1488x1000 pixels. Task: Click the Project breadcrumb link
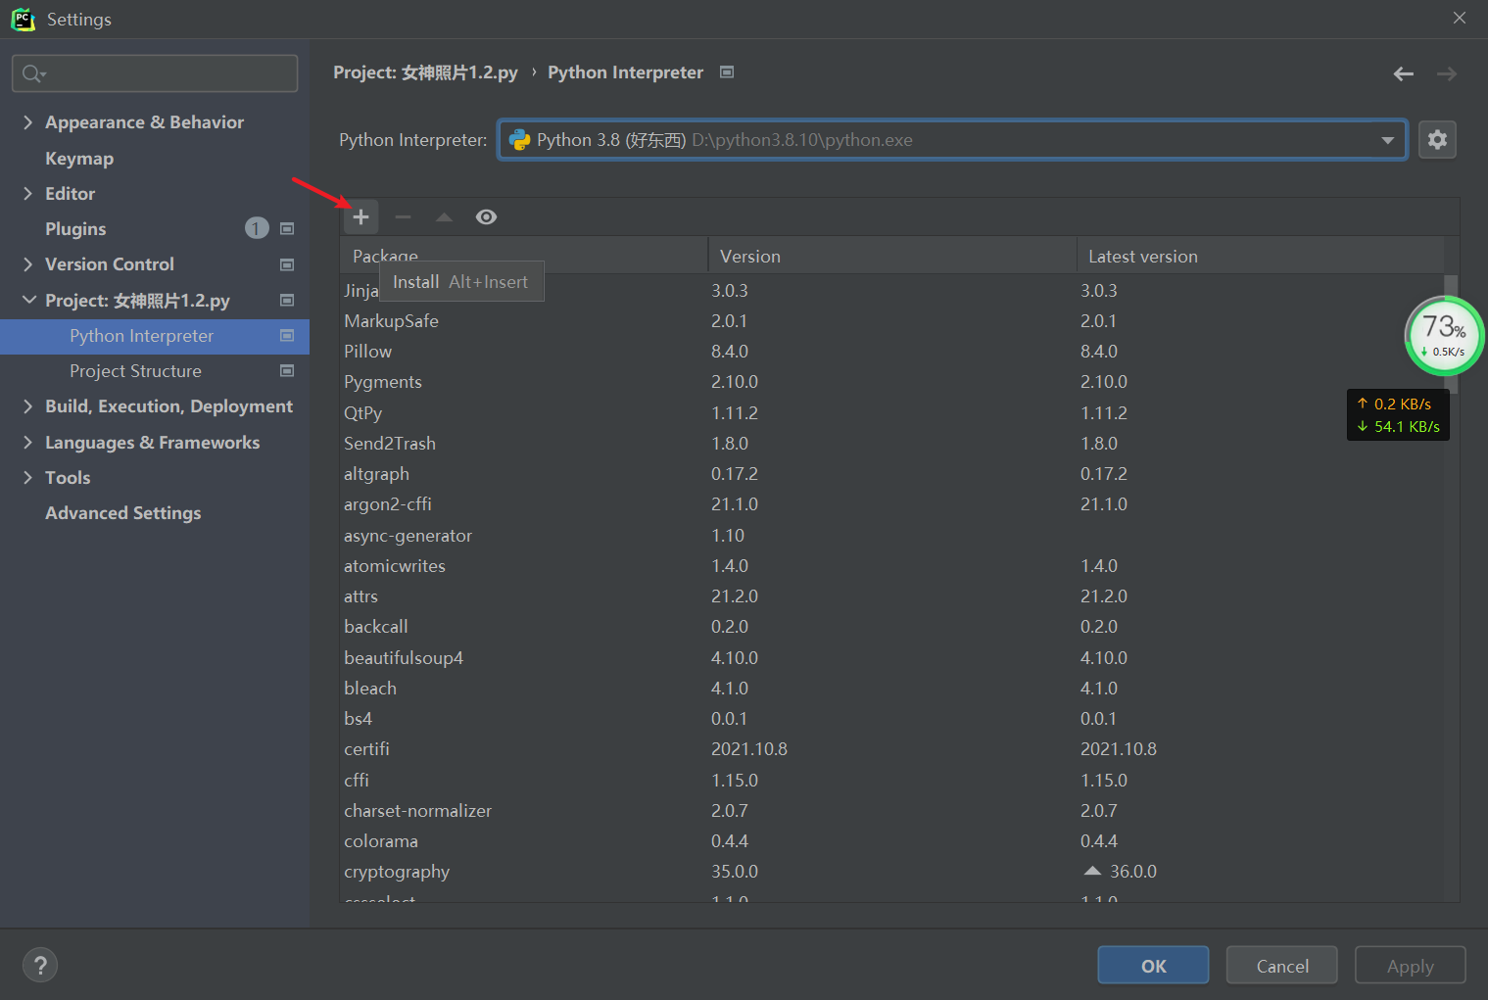[425, 72]
